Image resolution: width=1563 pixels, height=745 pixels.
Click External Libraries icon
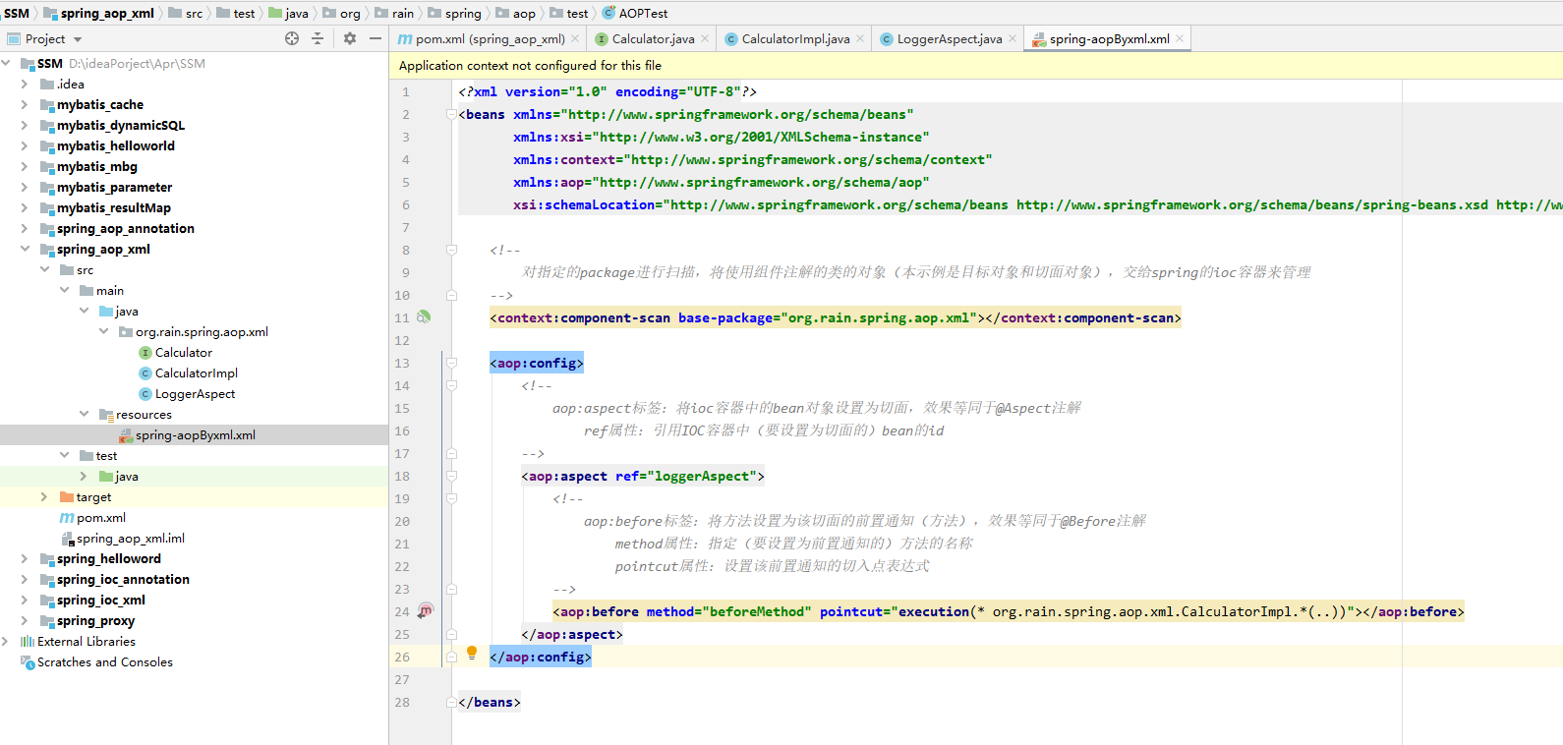point(28,642)
